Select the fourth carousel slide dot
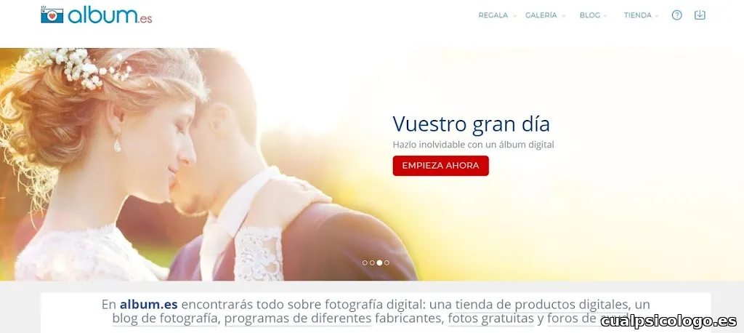 (x=387, y=262)
